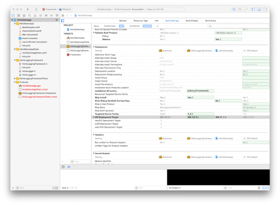Image resolution: width=280 pixels, height=205 pixels.
Task: Open the Auto variables scope dropdown
Action: (x=65, y=188)
